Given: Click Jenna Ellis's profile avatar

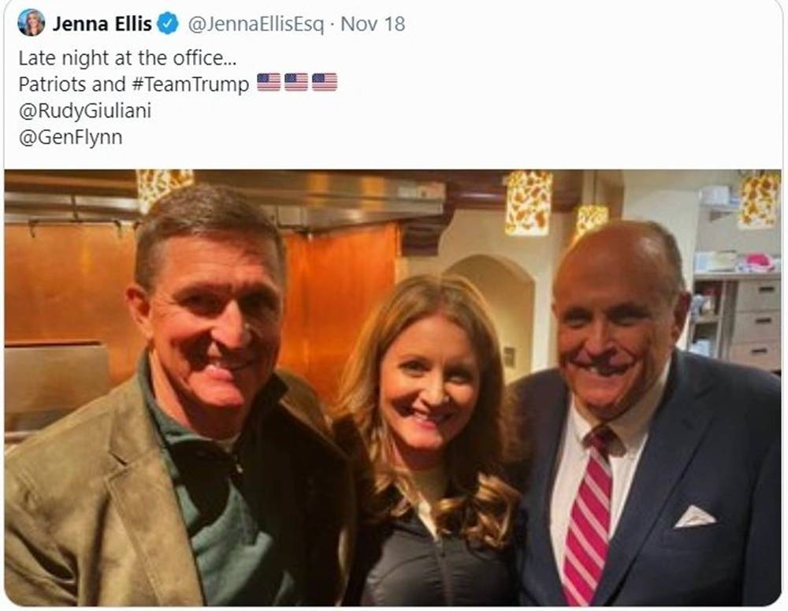Looking at the screenshot, I should [31, 23].
